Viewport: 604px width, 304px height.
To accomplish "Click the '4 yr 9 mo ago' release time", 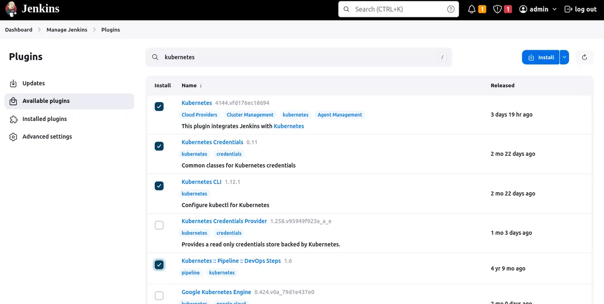I will pyautogui.click(x=508, y=269).
